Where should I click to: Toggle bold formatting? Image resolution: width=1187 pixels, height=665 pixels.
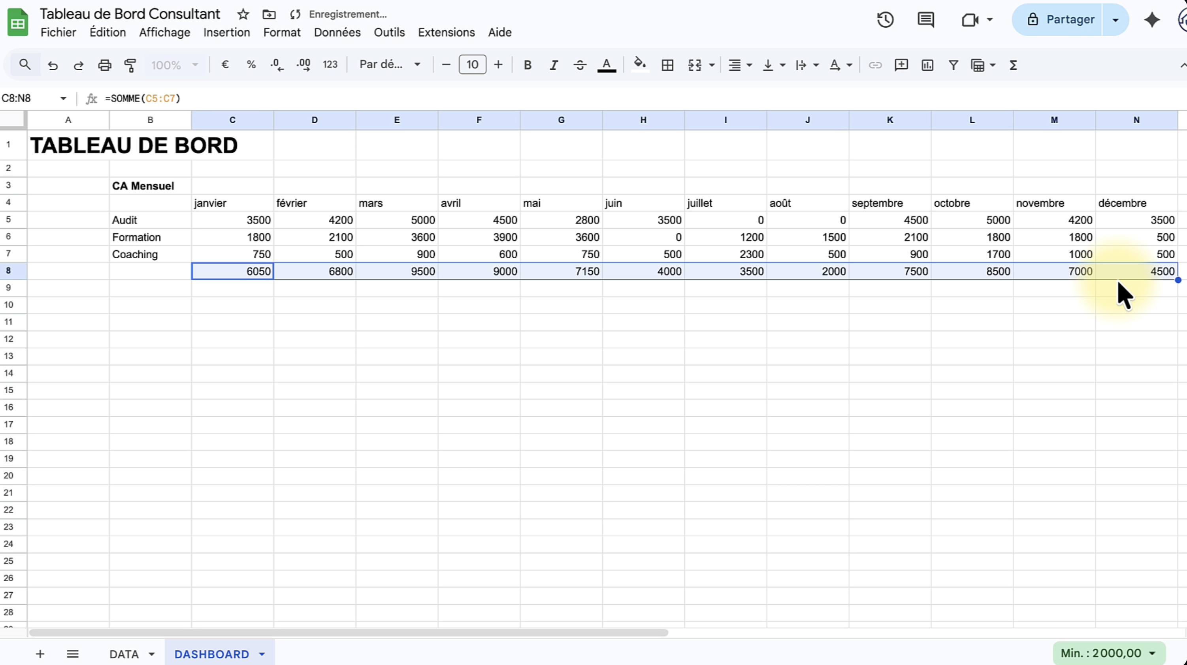(x=528, y=65)
